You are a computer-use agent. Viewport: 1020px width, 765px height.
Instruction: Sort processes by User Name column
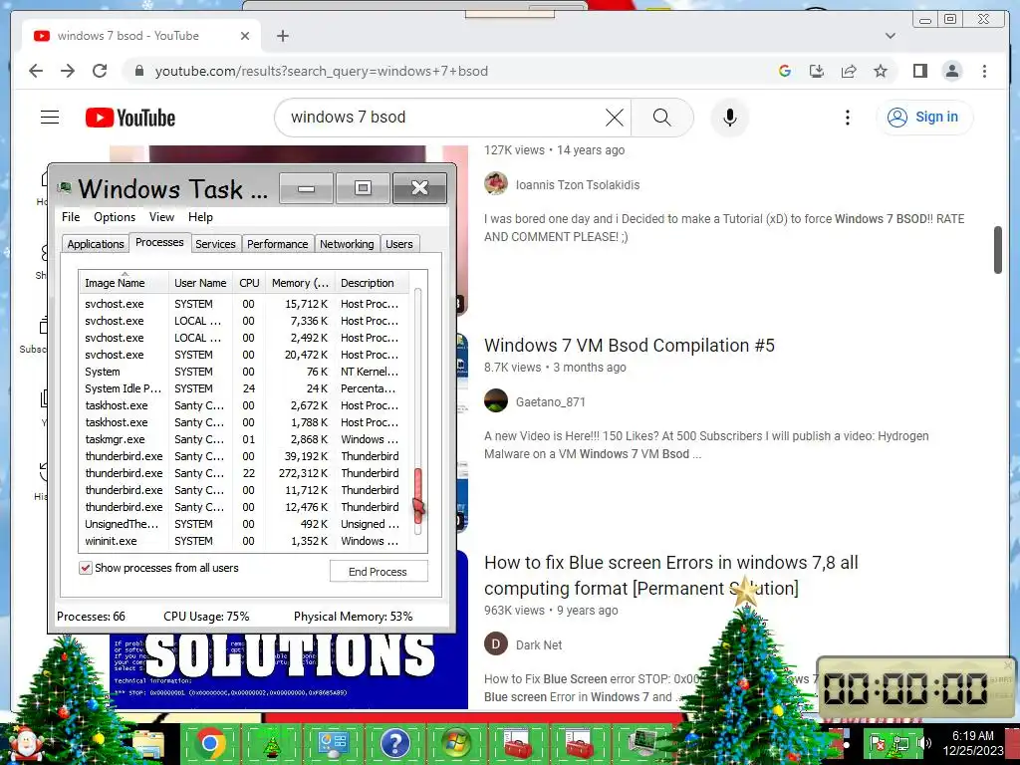tap(200, 283)
